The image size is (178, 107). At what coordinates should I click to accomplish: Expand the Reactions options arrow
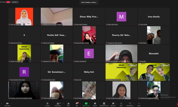(116, 103)
